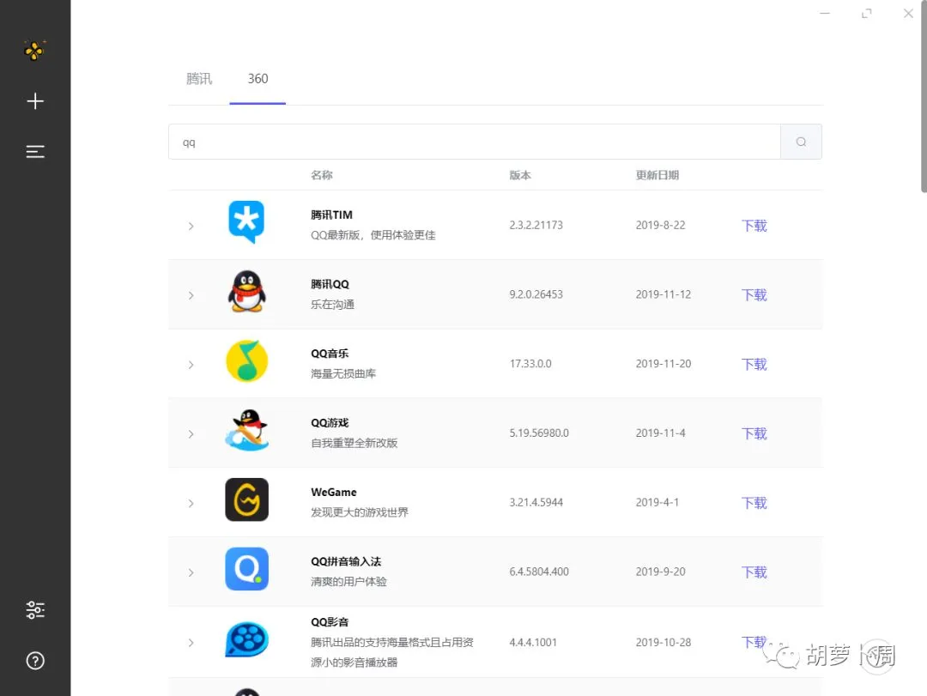Click the QQ音乐 app icon
927x696 pixels.
click(x=246, y=360)
